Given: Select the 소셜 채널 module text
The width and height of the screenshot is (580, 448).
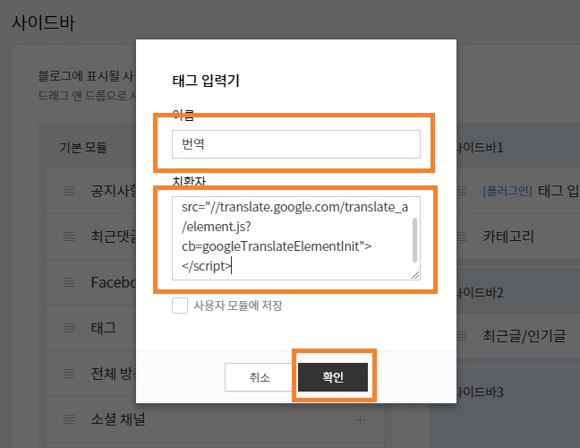Looking at the screenshot, I should pyautogui.click(x=118, y=419).
